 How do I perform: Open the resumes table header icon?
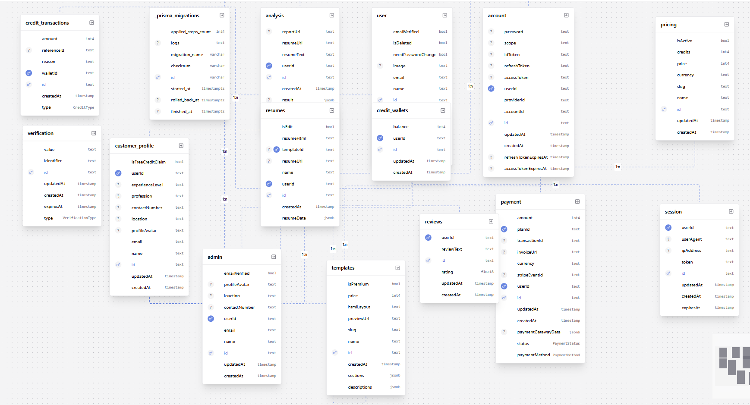(332, 110)
